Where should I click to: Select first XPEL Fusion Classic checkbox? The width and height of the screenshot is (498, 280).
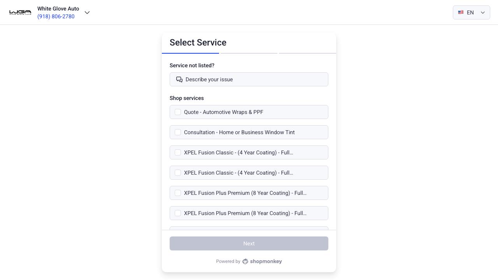[x=178, y=152]
